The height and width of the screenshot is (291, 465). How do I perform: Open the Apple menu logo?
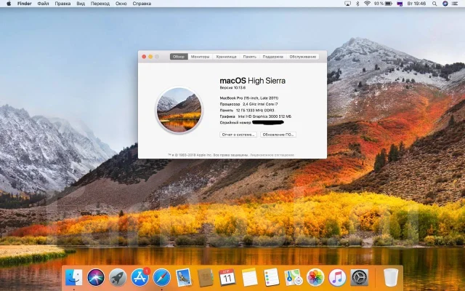pyautogui.click(x=9, y=4)
